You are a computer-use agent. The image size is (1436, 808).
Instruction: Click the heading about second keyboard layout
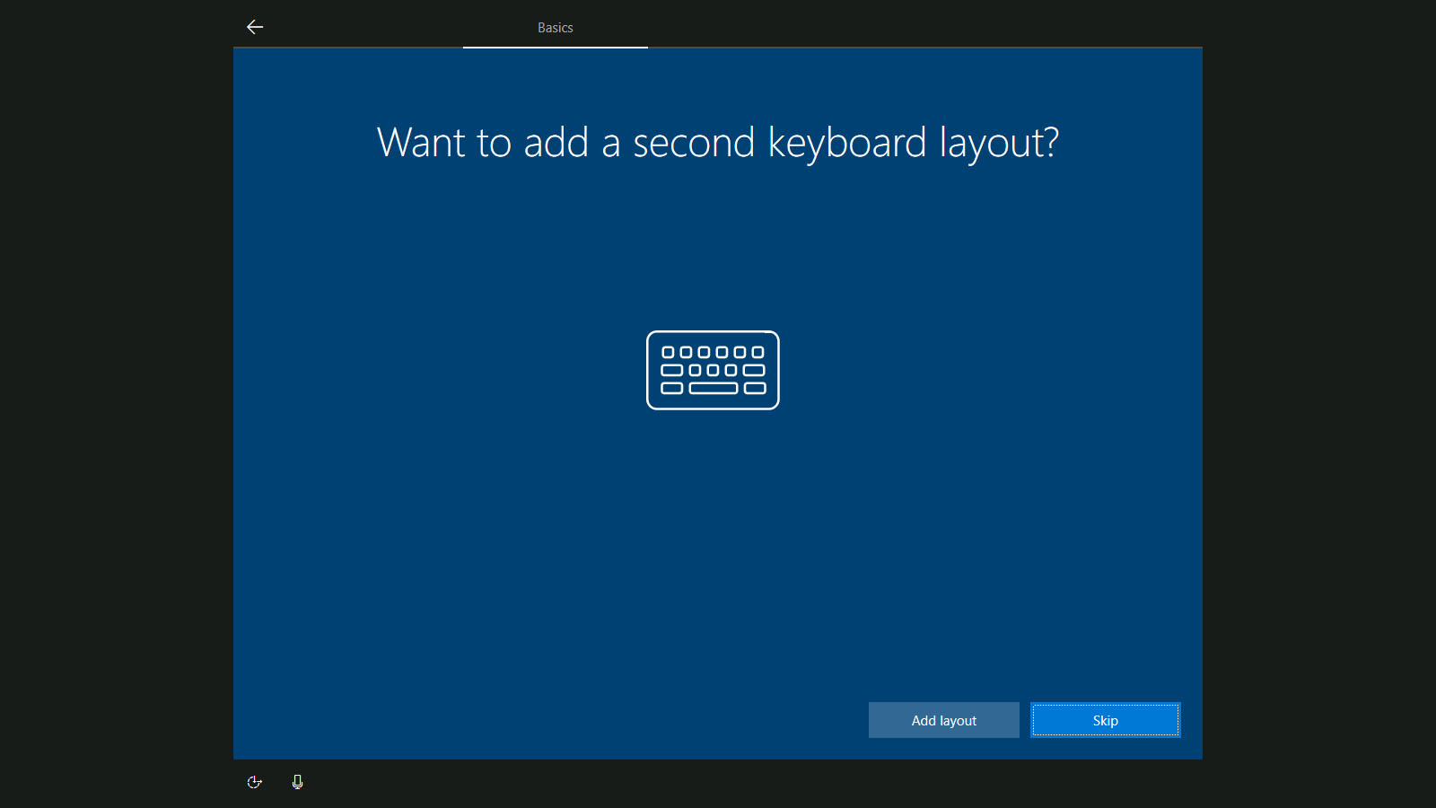point(717,143)
